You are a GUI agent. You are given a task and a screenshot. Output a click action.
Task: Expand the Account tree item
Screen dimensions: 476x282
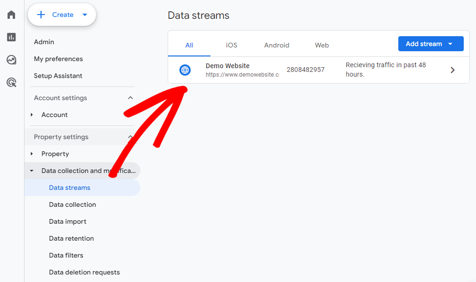pos(32,115)
